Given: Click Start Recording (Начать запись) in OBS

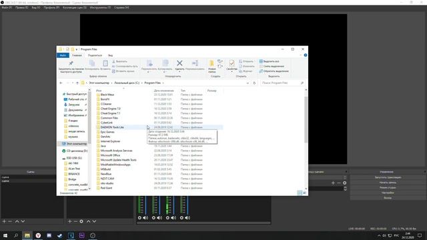Looking at the screenshot, I should coord(388,182).
